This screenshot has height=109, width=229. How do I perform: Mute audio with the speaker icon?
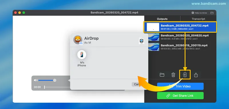(x=35, y=80)
